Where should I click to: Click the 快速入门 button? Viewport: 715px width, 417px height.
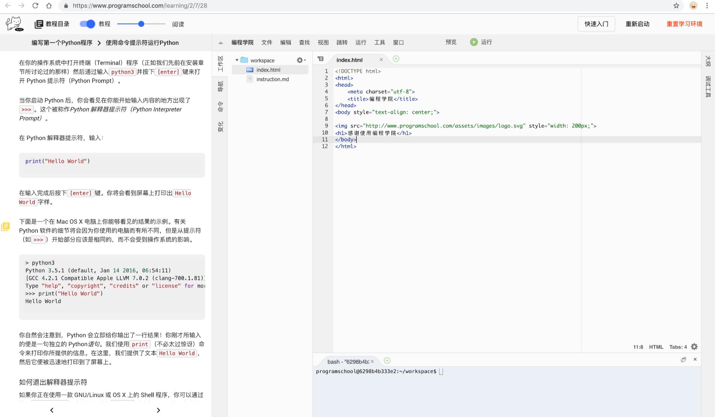pos(596,24)
